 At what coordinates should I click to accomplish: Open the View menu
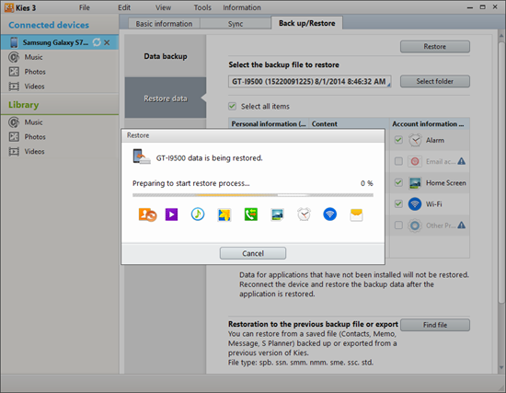(x=163, y=7)
